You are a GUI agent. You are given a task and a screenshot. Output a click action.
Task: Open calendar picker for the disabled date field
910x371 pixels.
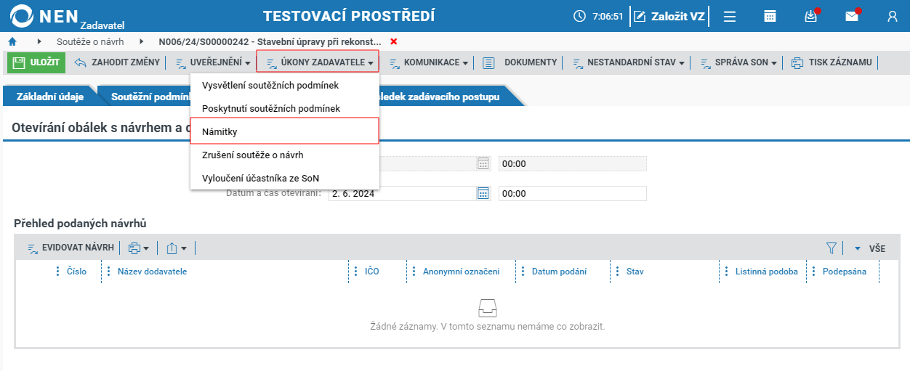(x=483, y=163)
